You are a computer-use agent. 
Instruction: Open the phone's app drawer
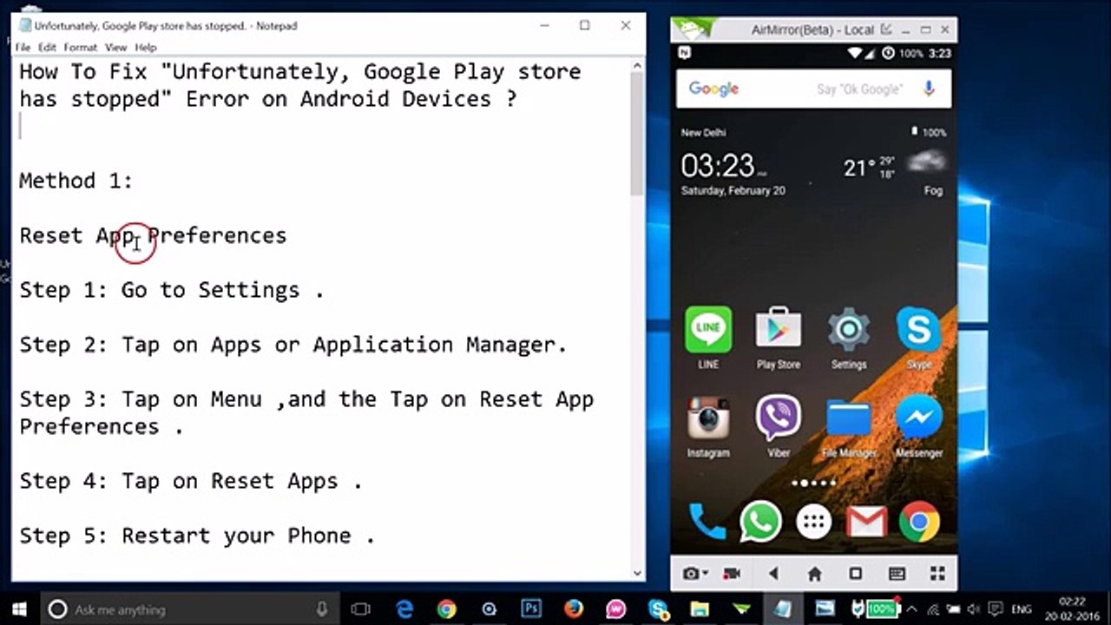(x=813, y=522)
